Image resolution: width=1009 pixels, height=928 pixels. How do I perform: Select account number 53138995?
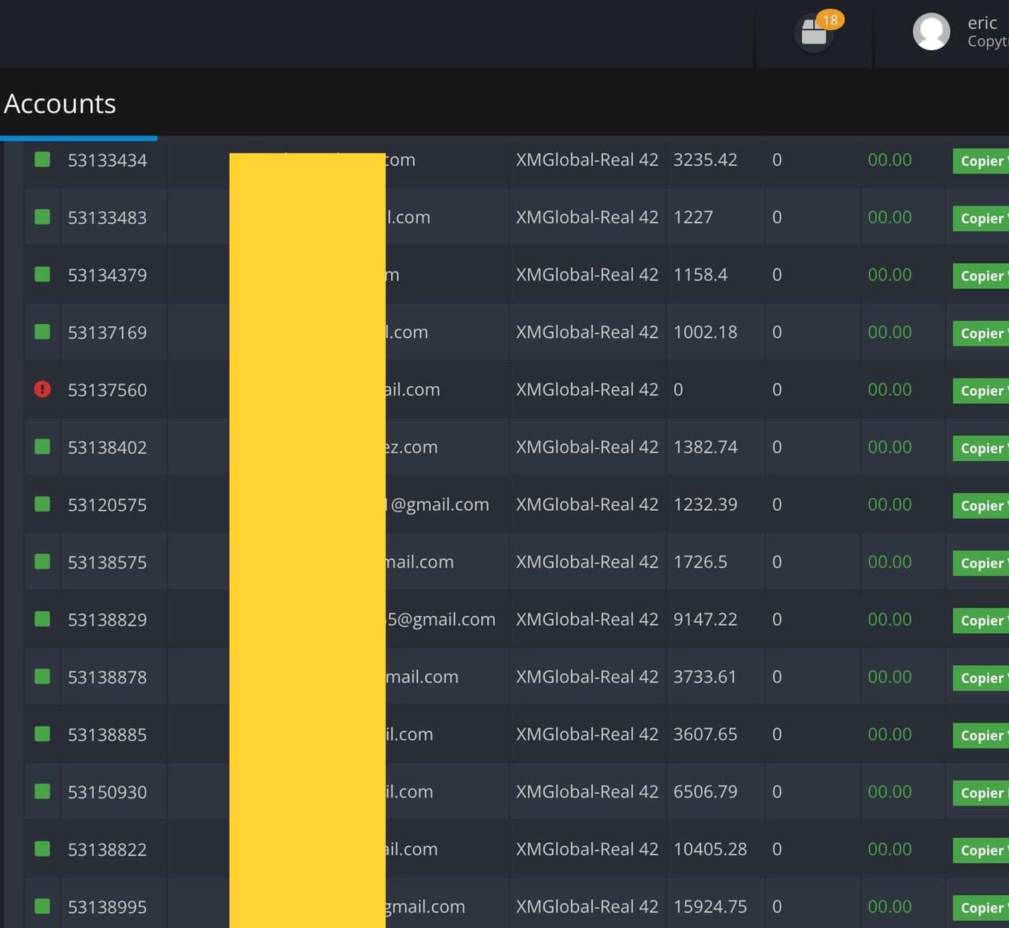pos(107,907)
